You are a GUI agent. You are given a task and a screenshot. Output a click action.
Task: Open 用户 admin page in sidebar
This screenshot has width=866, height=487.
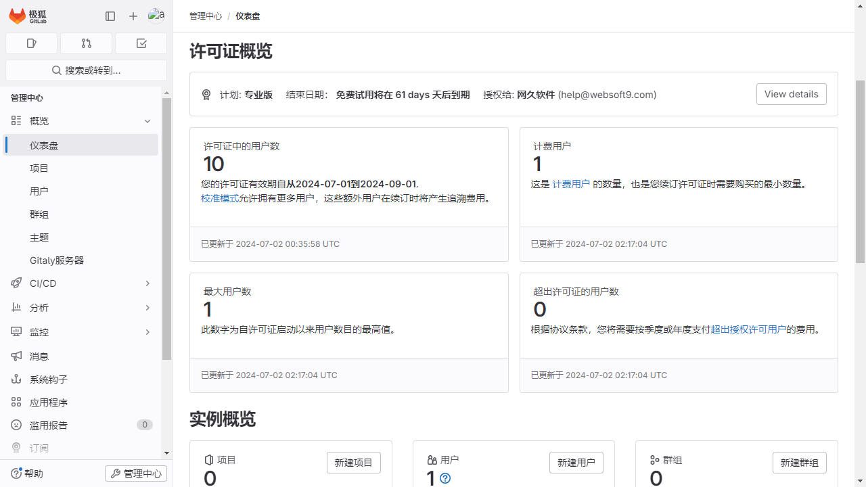82,191
